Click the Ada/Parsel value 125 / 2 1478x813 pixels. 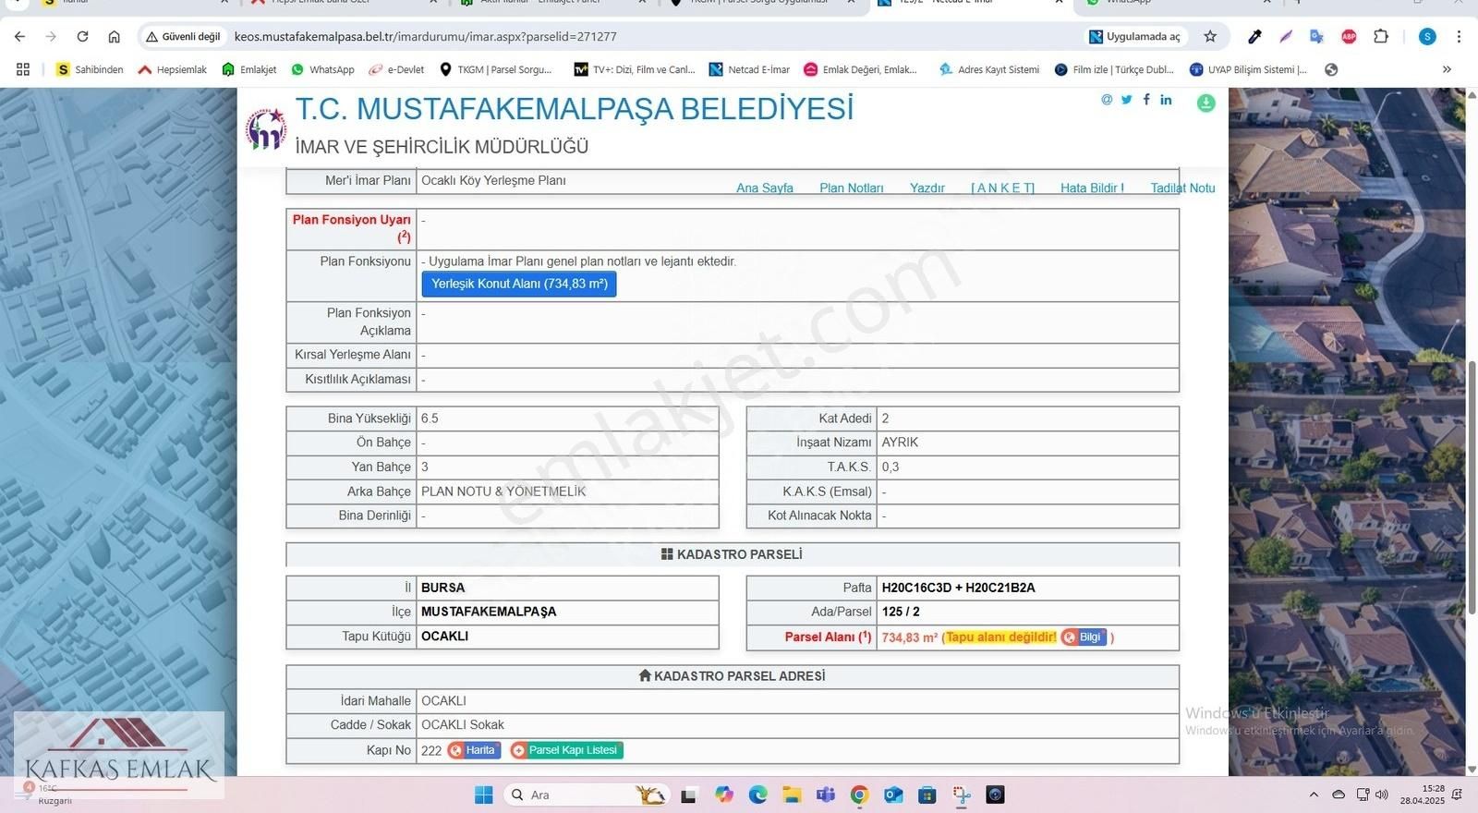901,612
